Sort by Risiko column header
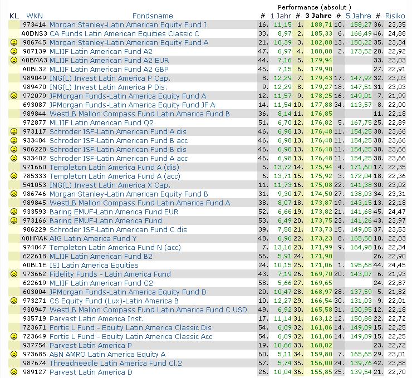 (395, 16)
